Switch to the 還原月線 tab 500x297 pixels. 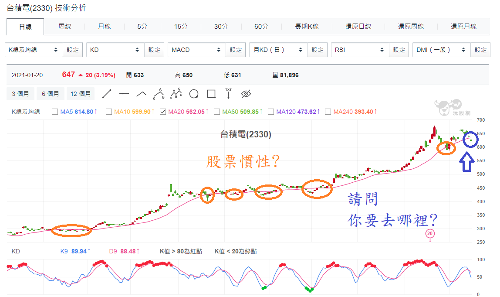464,27
